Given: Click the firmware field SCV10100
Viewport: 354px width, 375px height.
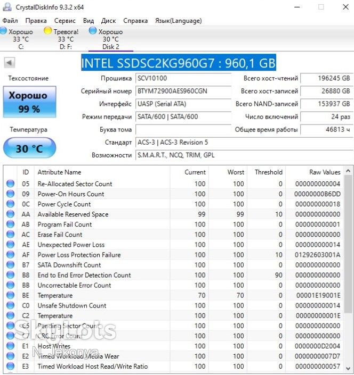Looking at the screenshot, I should (183, 78).
